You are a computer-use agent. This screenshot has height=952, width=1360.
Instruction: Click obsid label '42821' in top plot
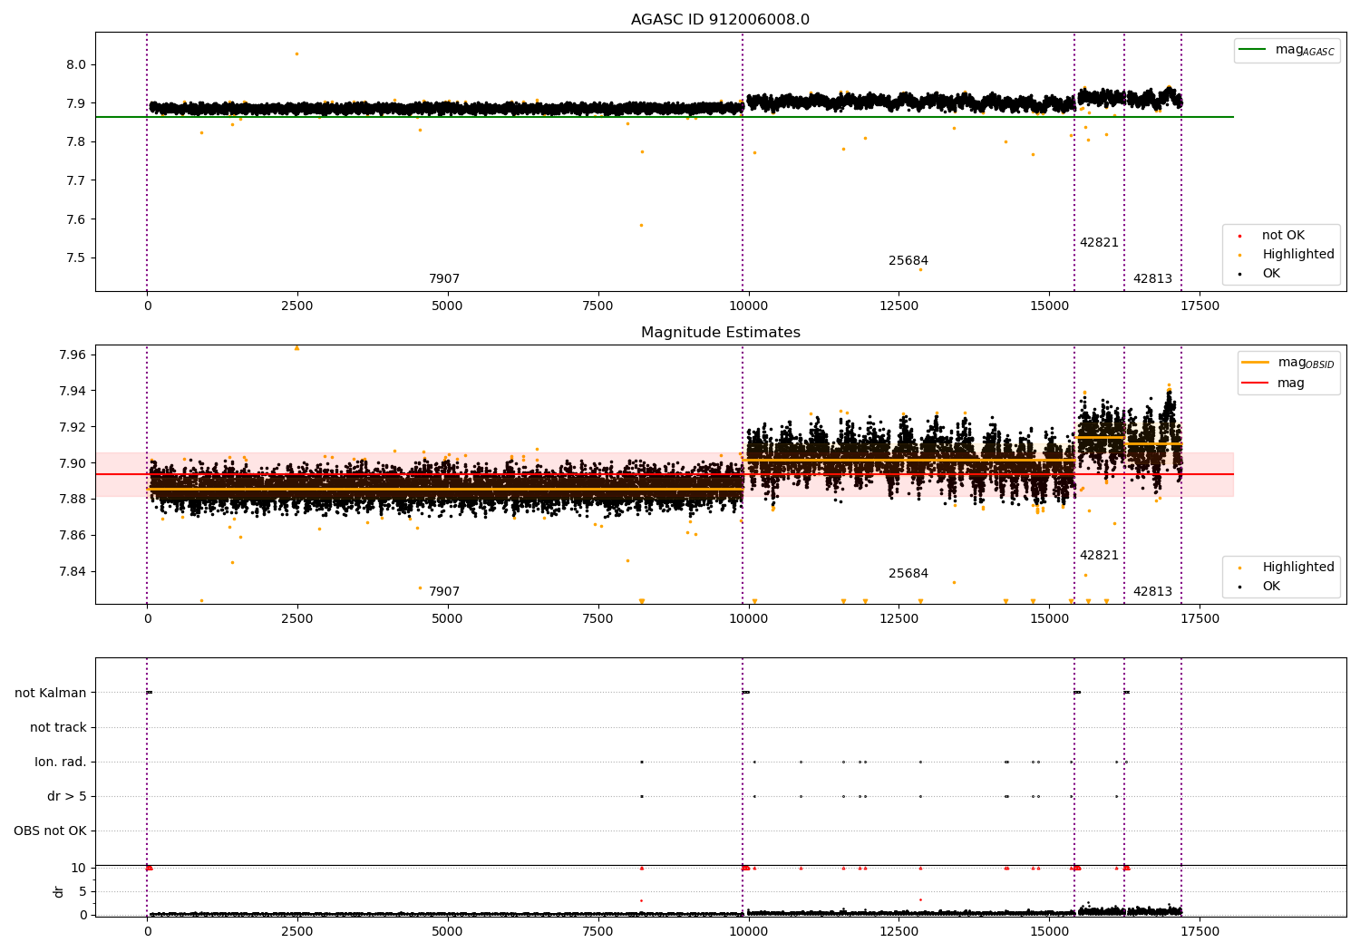1099,243
